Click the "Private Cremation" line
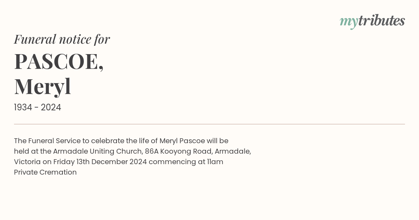The height and width of the screenshot is (220, 419). coord(45,172)
